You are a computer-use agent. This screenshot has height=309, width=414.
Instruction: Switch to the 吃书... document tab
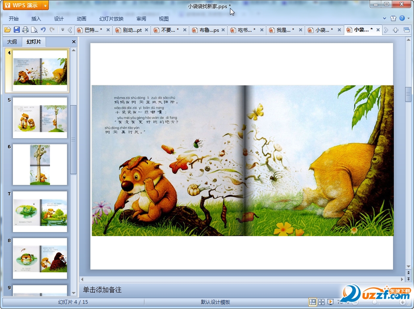click(243, 30)
